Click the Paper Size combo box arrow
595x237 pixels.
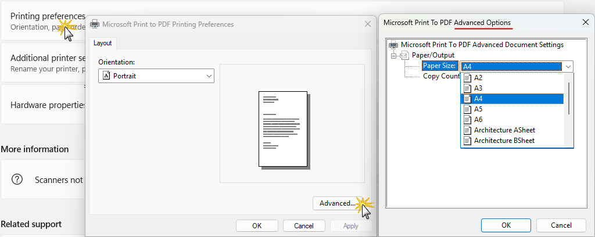tap(568, 67)
